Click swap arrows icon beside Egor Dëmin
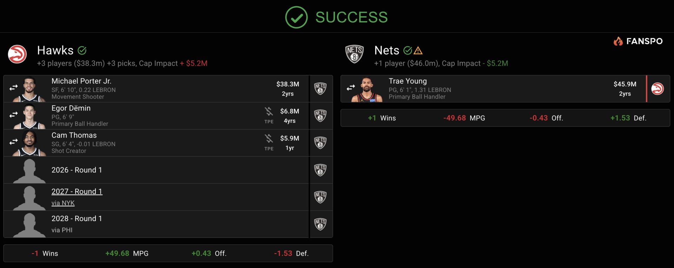 [x=14, y=115]
